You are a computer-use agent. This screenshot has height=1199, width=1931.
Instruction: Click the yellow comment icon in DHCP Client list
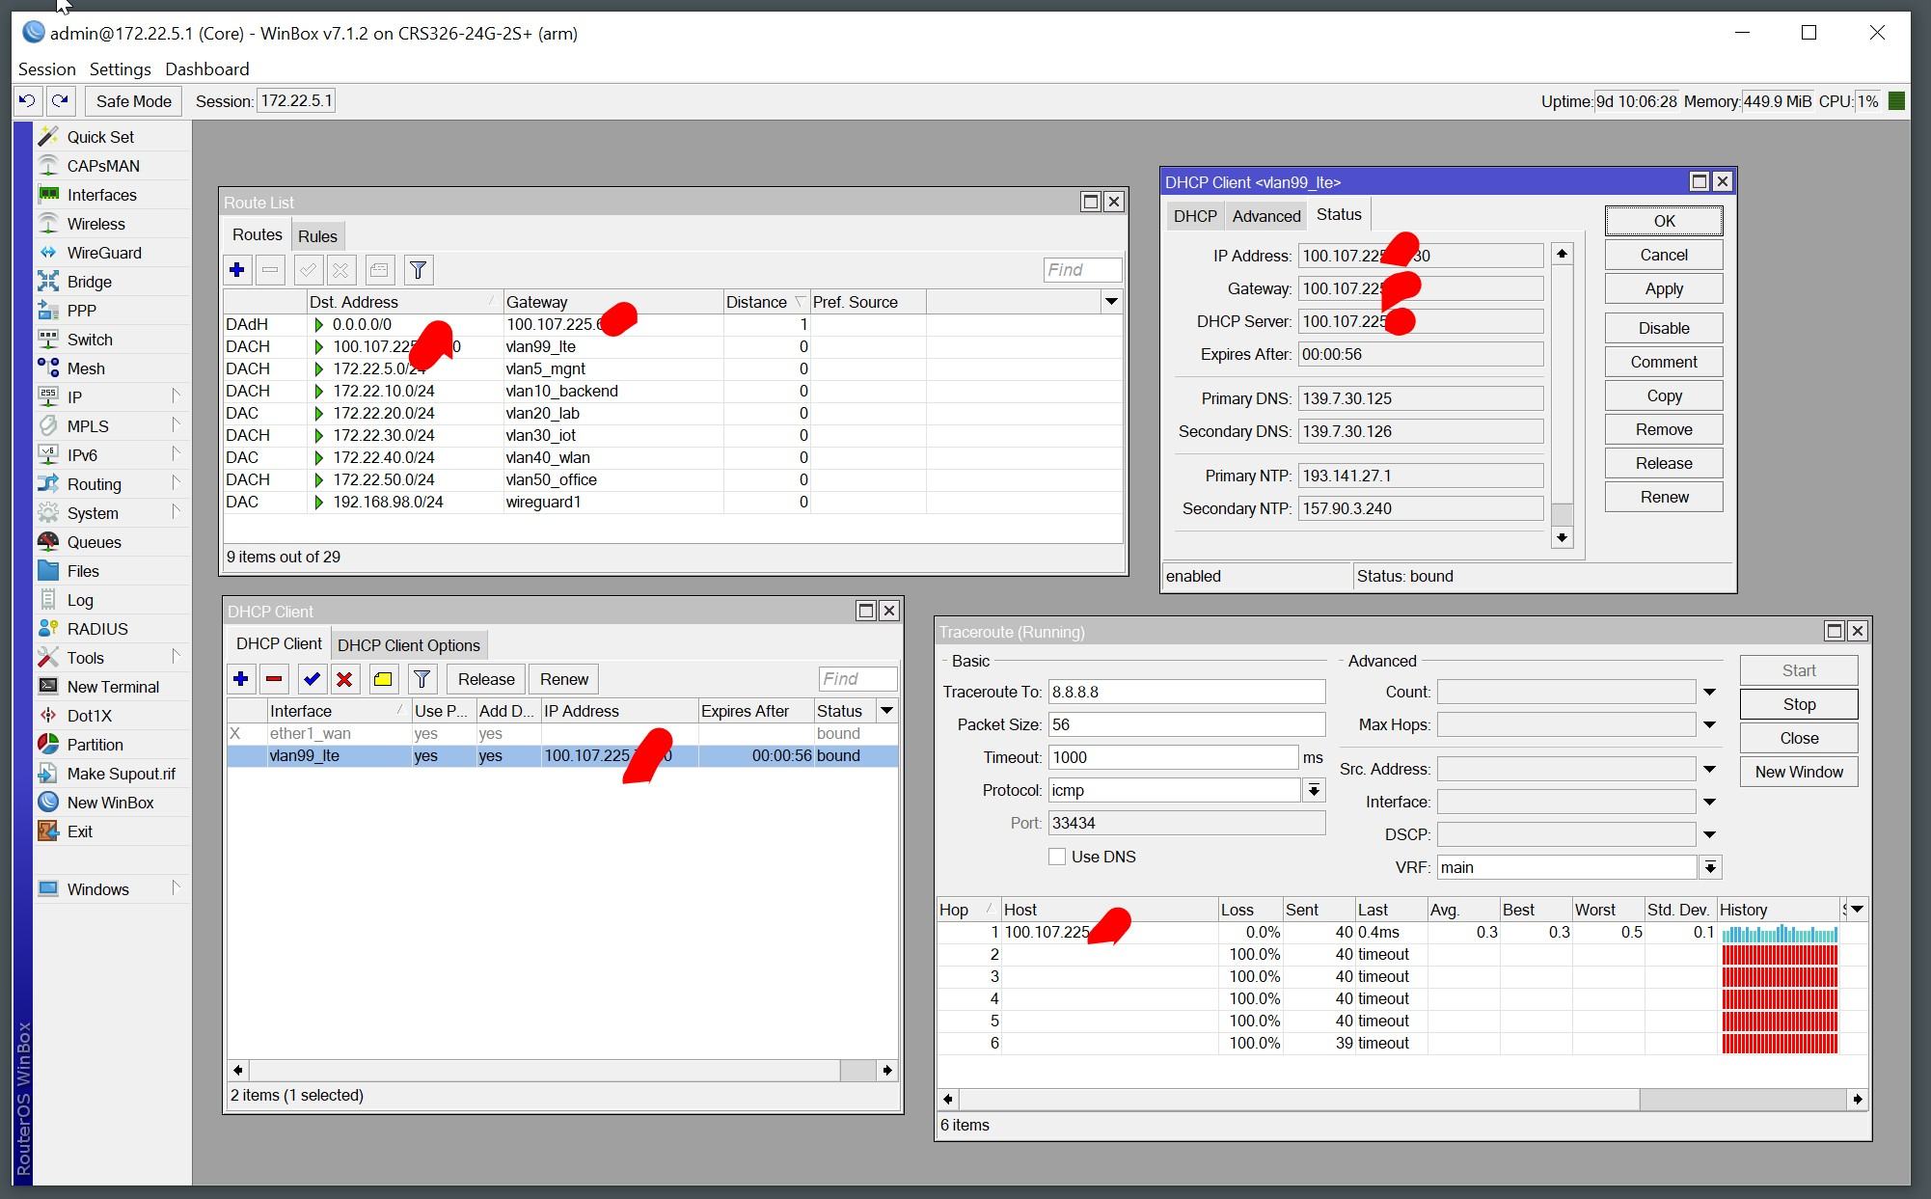click(383, 679)
